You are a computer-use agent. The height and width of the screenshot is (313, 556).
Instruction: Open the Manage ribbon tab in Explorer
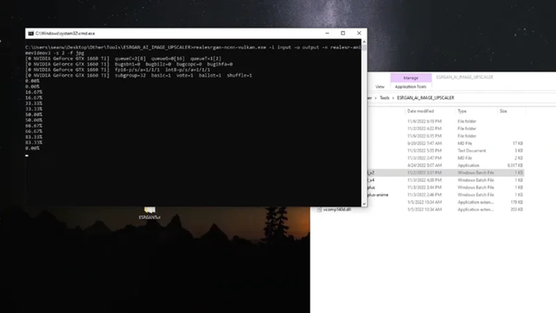(411, 78)
